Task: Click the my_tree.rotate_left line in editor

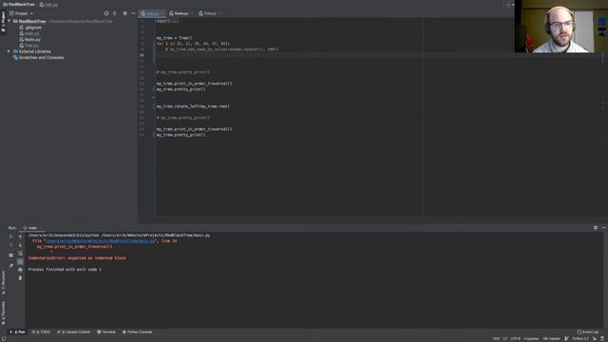Action: click(x=193, y=106)
